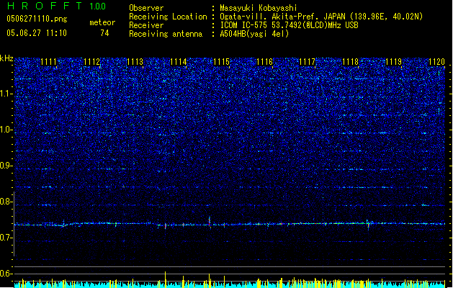This screenshot has width=453, height=288.
Task: Click the HROFFT 1.0.0 title text
Action: [56, 6]
